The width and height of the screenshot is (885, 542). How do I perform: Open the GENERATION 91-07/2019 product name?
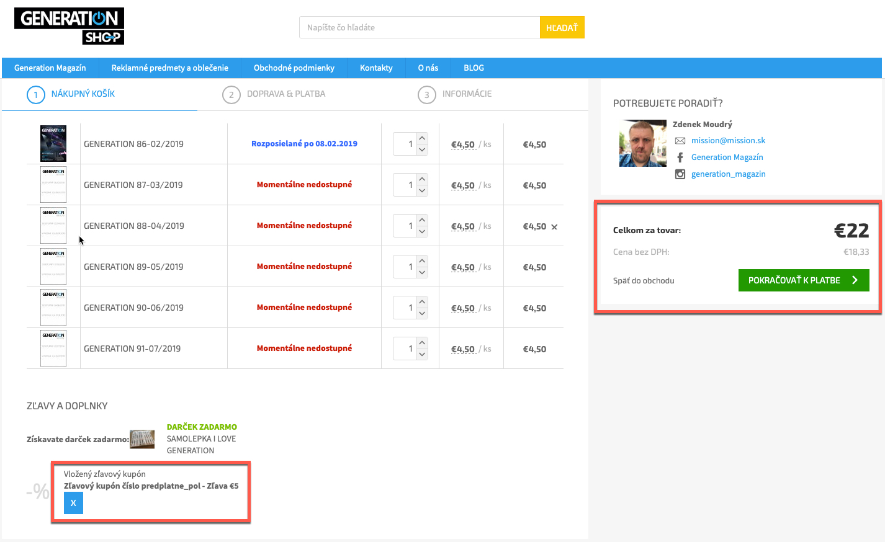(132, 349)
